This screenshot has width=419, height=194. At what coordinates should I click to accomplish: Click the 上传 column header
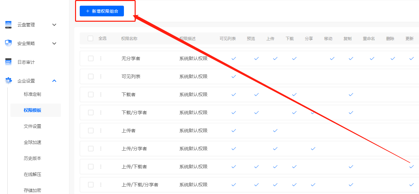270,39
